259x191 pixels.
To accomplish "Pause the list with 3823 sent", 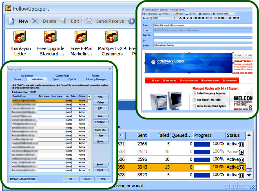I will click(x=241, y=175).
